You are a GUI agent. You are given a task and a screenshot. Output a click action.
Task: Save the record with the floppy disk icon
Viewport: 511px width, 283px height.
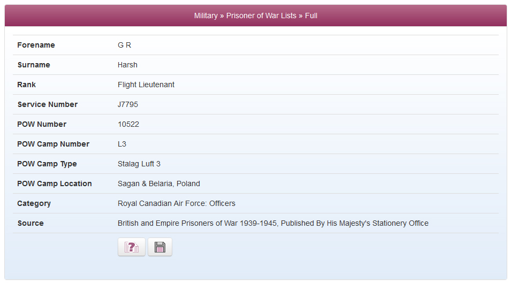pyautogui.click(x=159, y=247)
